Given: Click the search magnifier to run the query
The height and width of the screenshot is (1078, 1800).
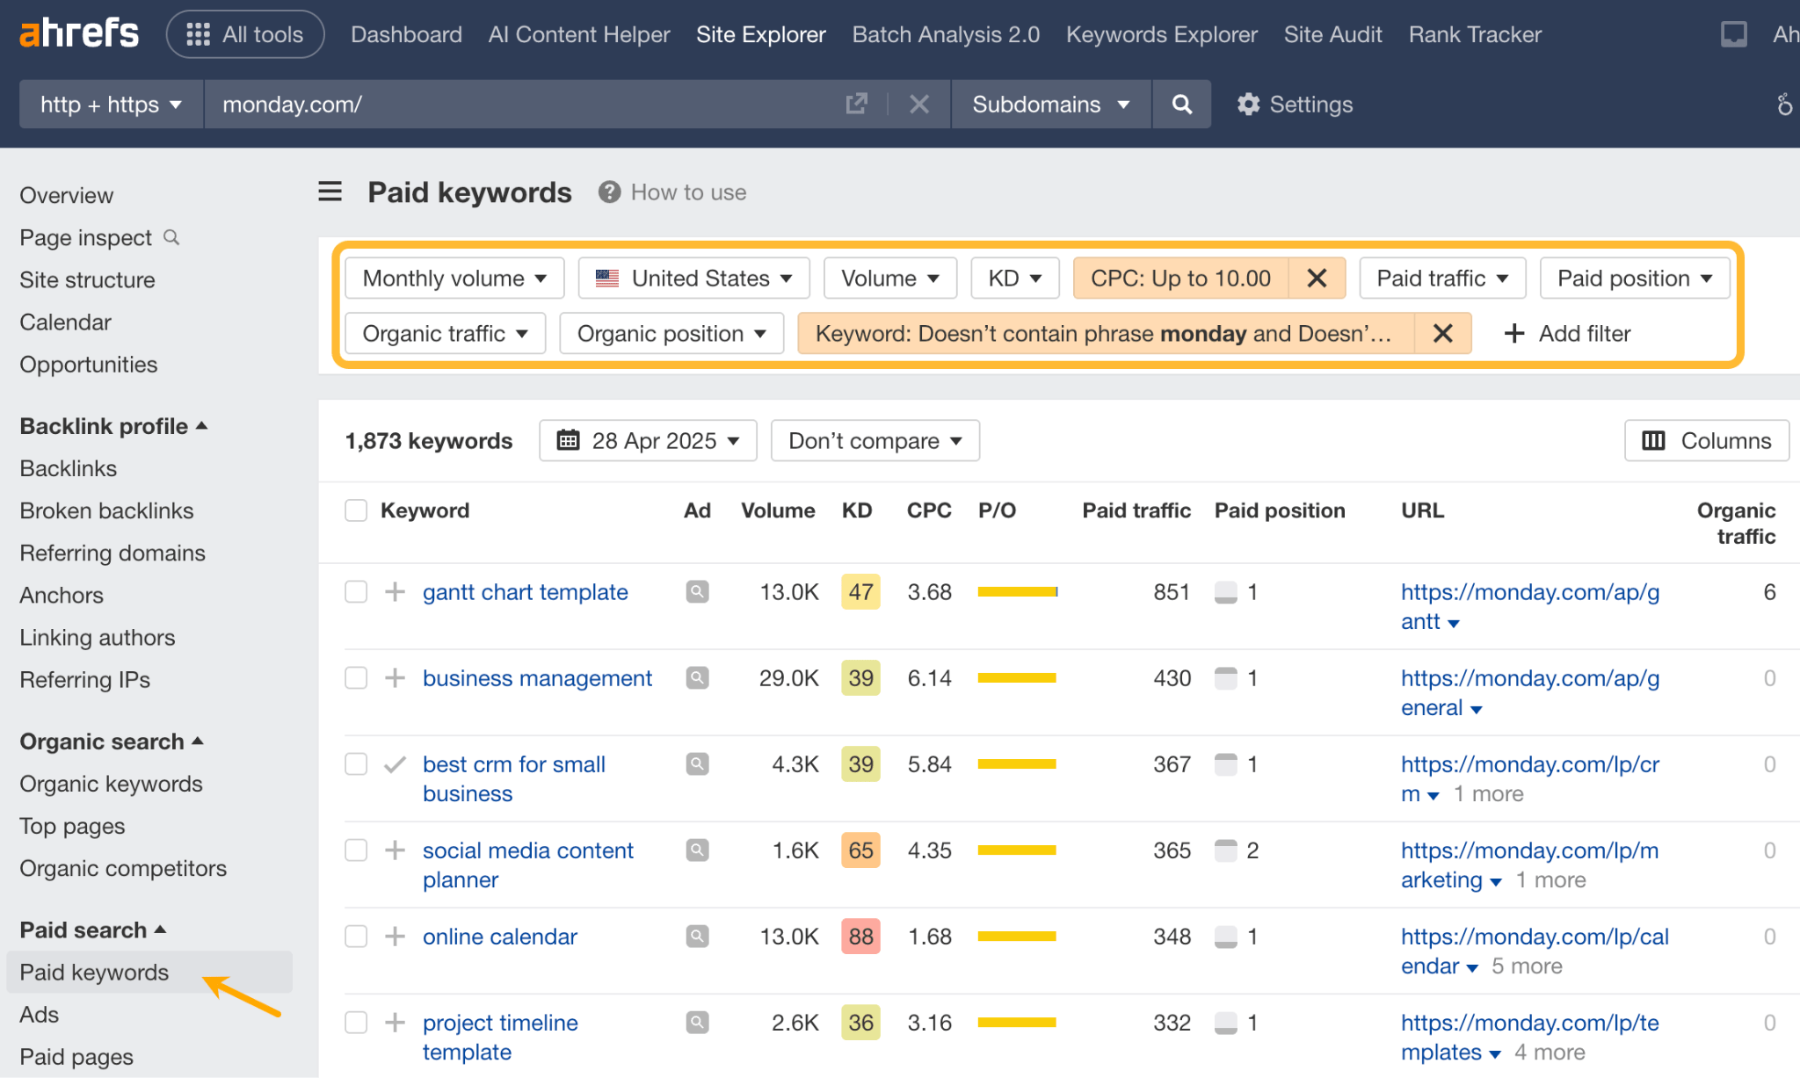Looking at the screenshot, I should click(x=1181, y=104).
